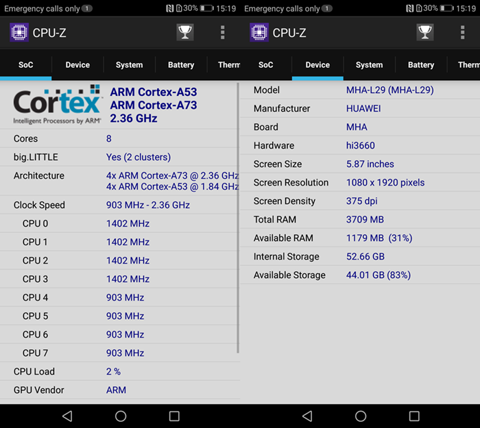Tap the Cortex ARM logo image
The image size is (480, 428).
(x=57, y=105)
